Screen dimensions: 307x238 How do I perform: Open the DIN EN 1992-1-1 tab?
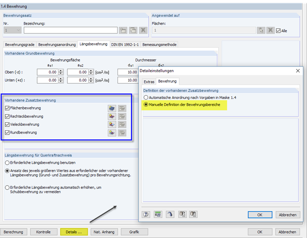(x=125, y=45)
